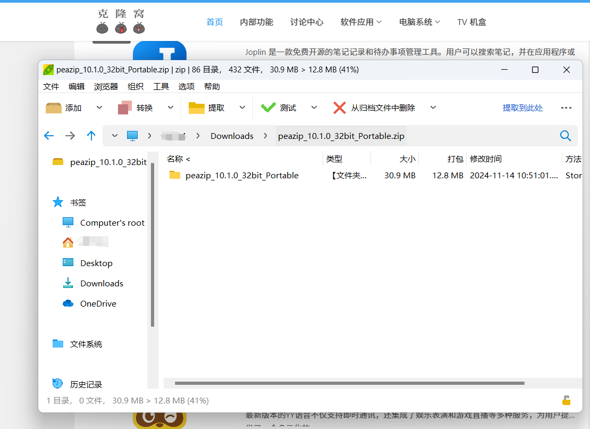Sort by the 名称 column header
The image size is (590, 429).
click(178, 159)
